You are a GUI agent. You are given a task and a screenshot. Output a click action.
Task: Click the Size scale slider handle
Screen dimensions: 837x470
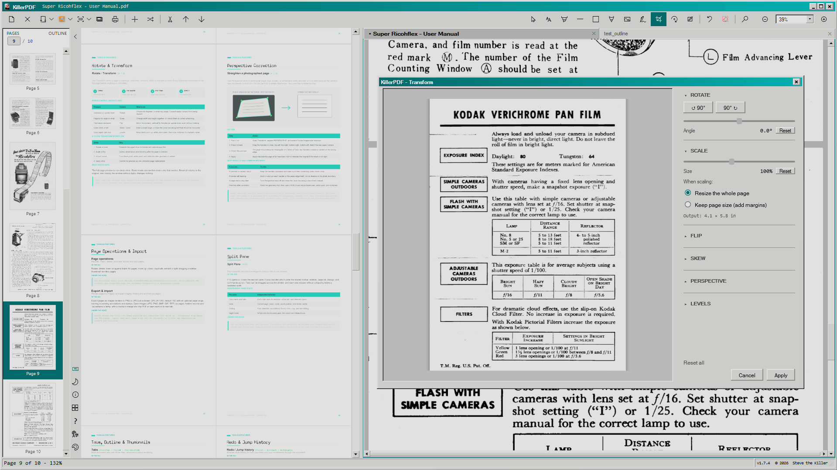(x=731, y=162)
